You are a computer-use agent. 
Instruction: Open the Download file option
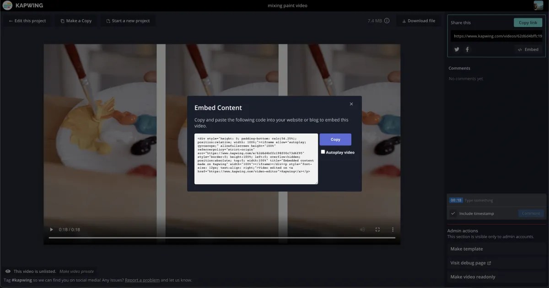[x=418, y=20]
